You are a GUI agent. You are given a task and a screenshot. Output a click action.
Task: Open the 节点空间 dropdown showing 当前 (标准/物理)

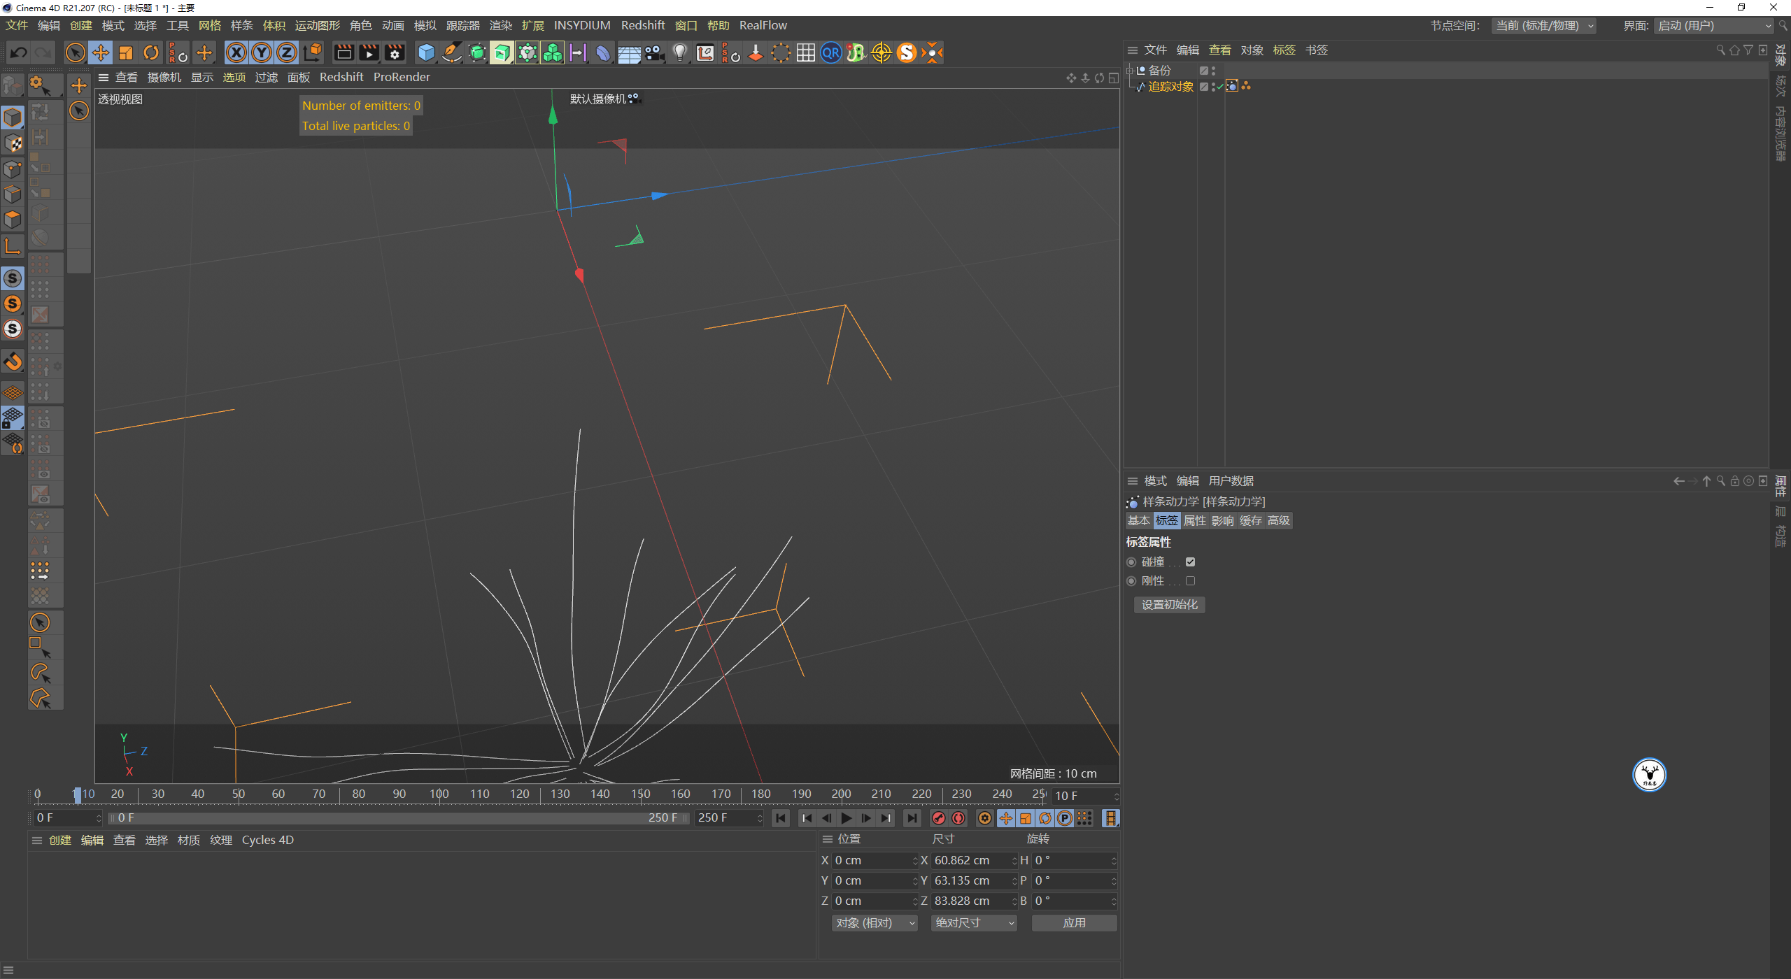1544,26
